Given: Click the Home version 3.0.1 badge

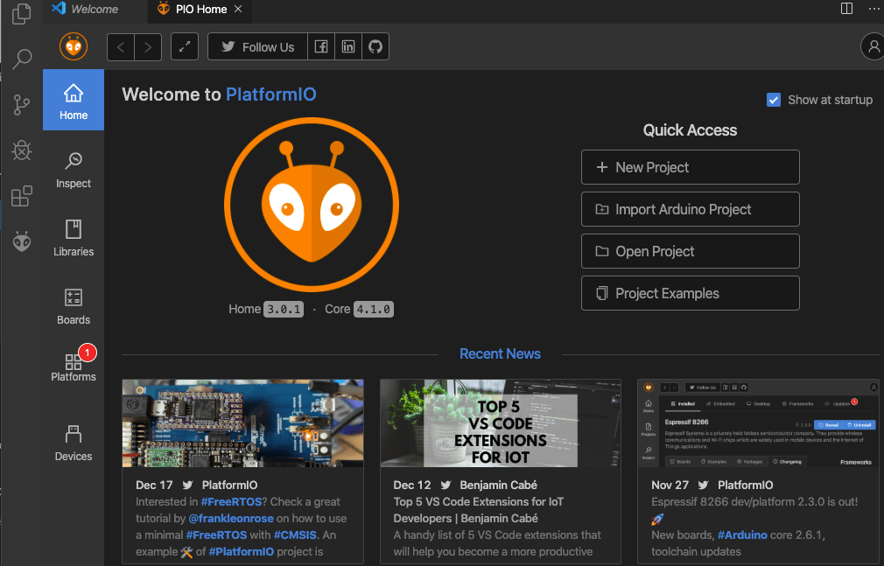Looking at the screenshot, I should (284, 309).
